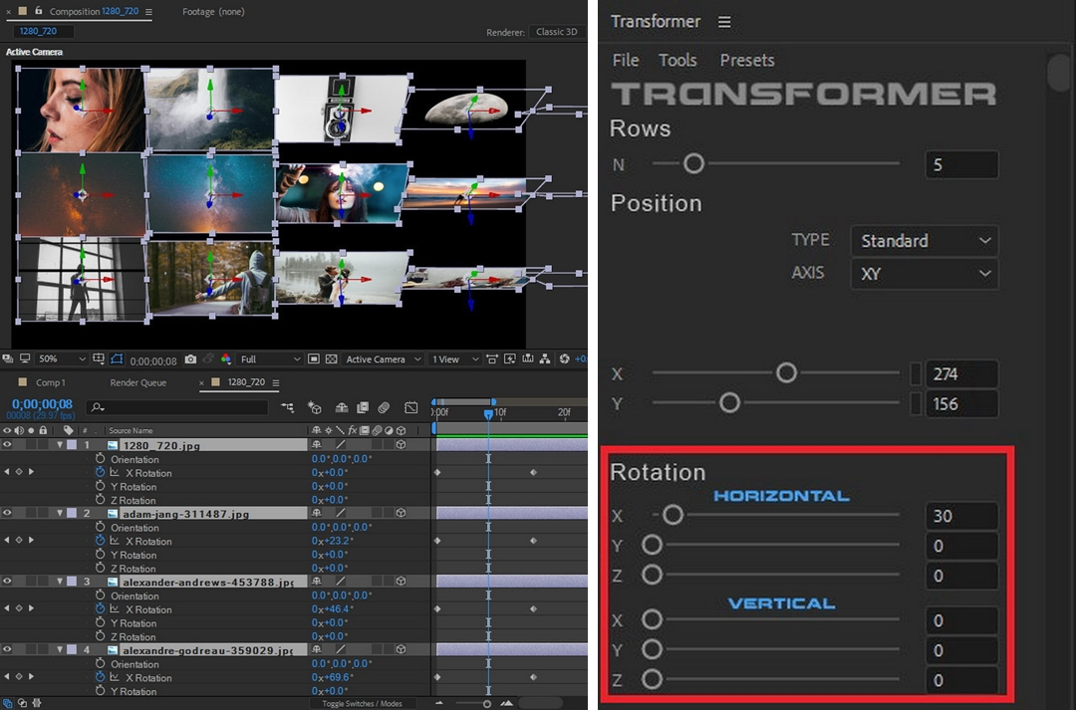Open Transformer AXIS XY dropdown
Screen dimensions: 1076x710
coord(925,274)
